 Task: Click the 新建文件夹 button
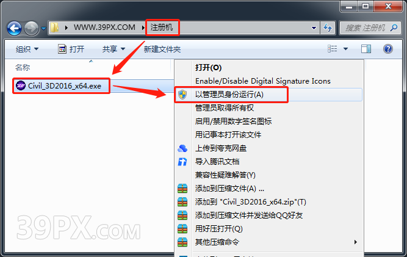click(x=162, y=49)
